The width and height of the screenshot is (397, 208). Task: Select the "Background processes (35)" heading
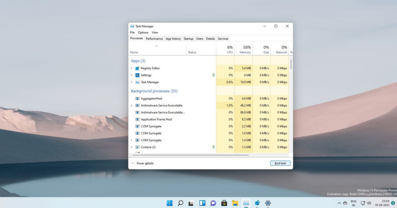154,91
